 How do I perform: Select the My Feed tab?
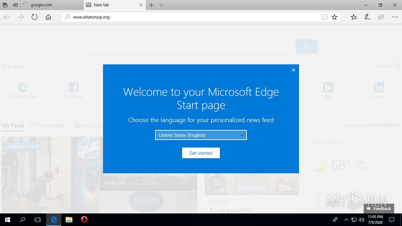tap(13, 126)
